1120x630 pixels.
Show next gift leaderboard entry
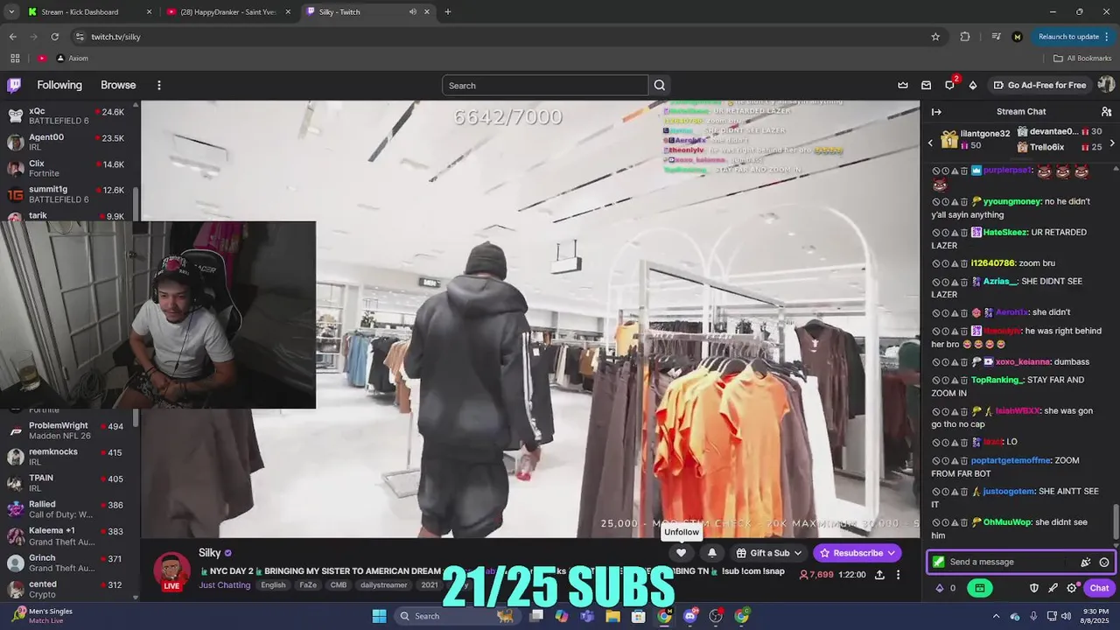click(x=1112, y=143)
